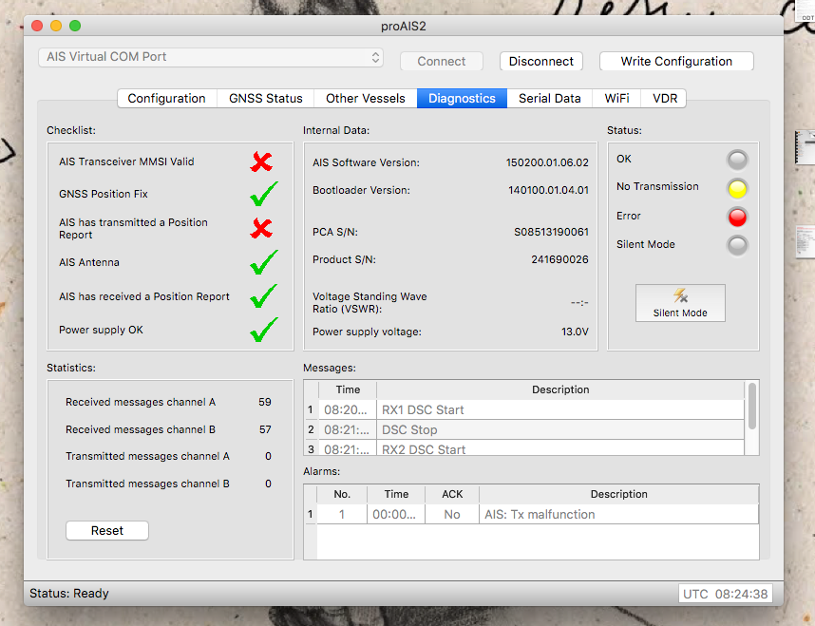Select the RX1 DSC Start message row
The width and height of the screenshot is (815, 626).
[x=524, y=409]
